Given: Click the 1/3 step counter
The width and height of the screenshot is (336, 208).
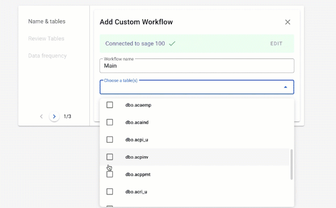Looking at the screenshot, I should click(x=67, y=116).
